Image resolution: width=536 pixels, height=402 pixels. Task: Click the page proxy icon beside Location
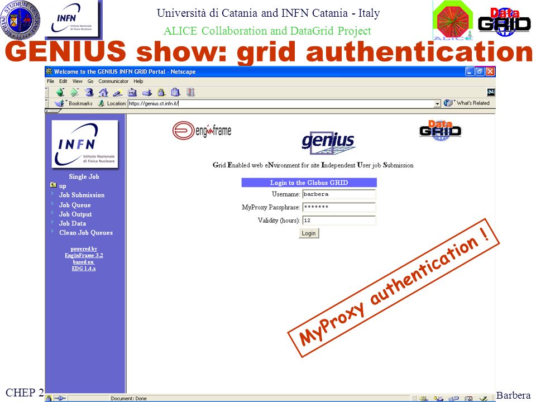101,103
